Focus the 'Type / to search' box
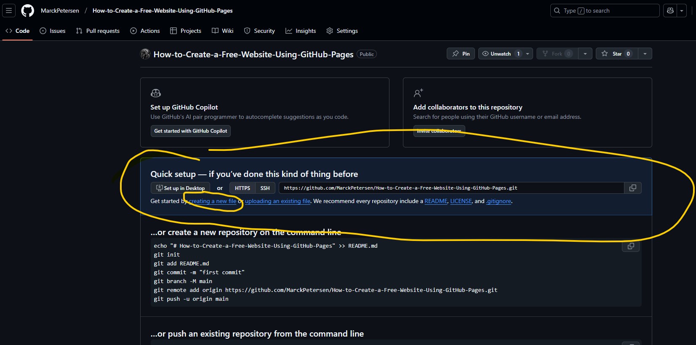 click(605, 11)
